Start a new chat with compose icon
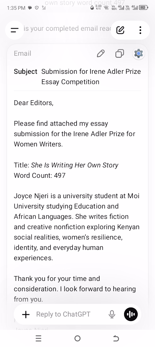The image size is (155, 347). (x=120, y=30)
